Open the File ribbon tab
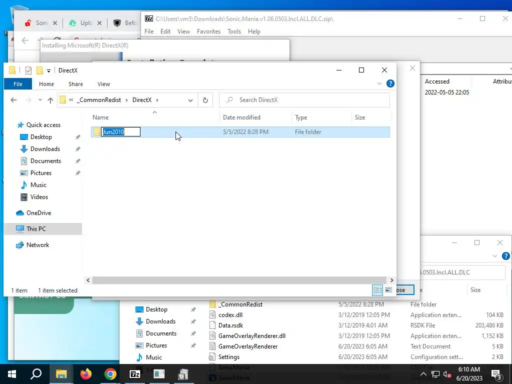Screen dimensions: 512x384 [18, 84]
